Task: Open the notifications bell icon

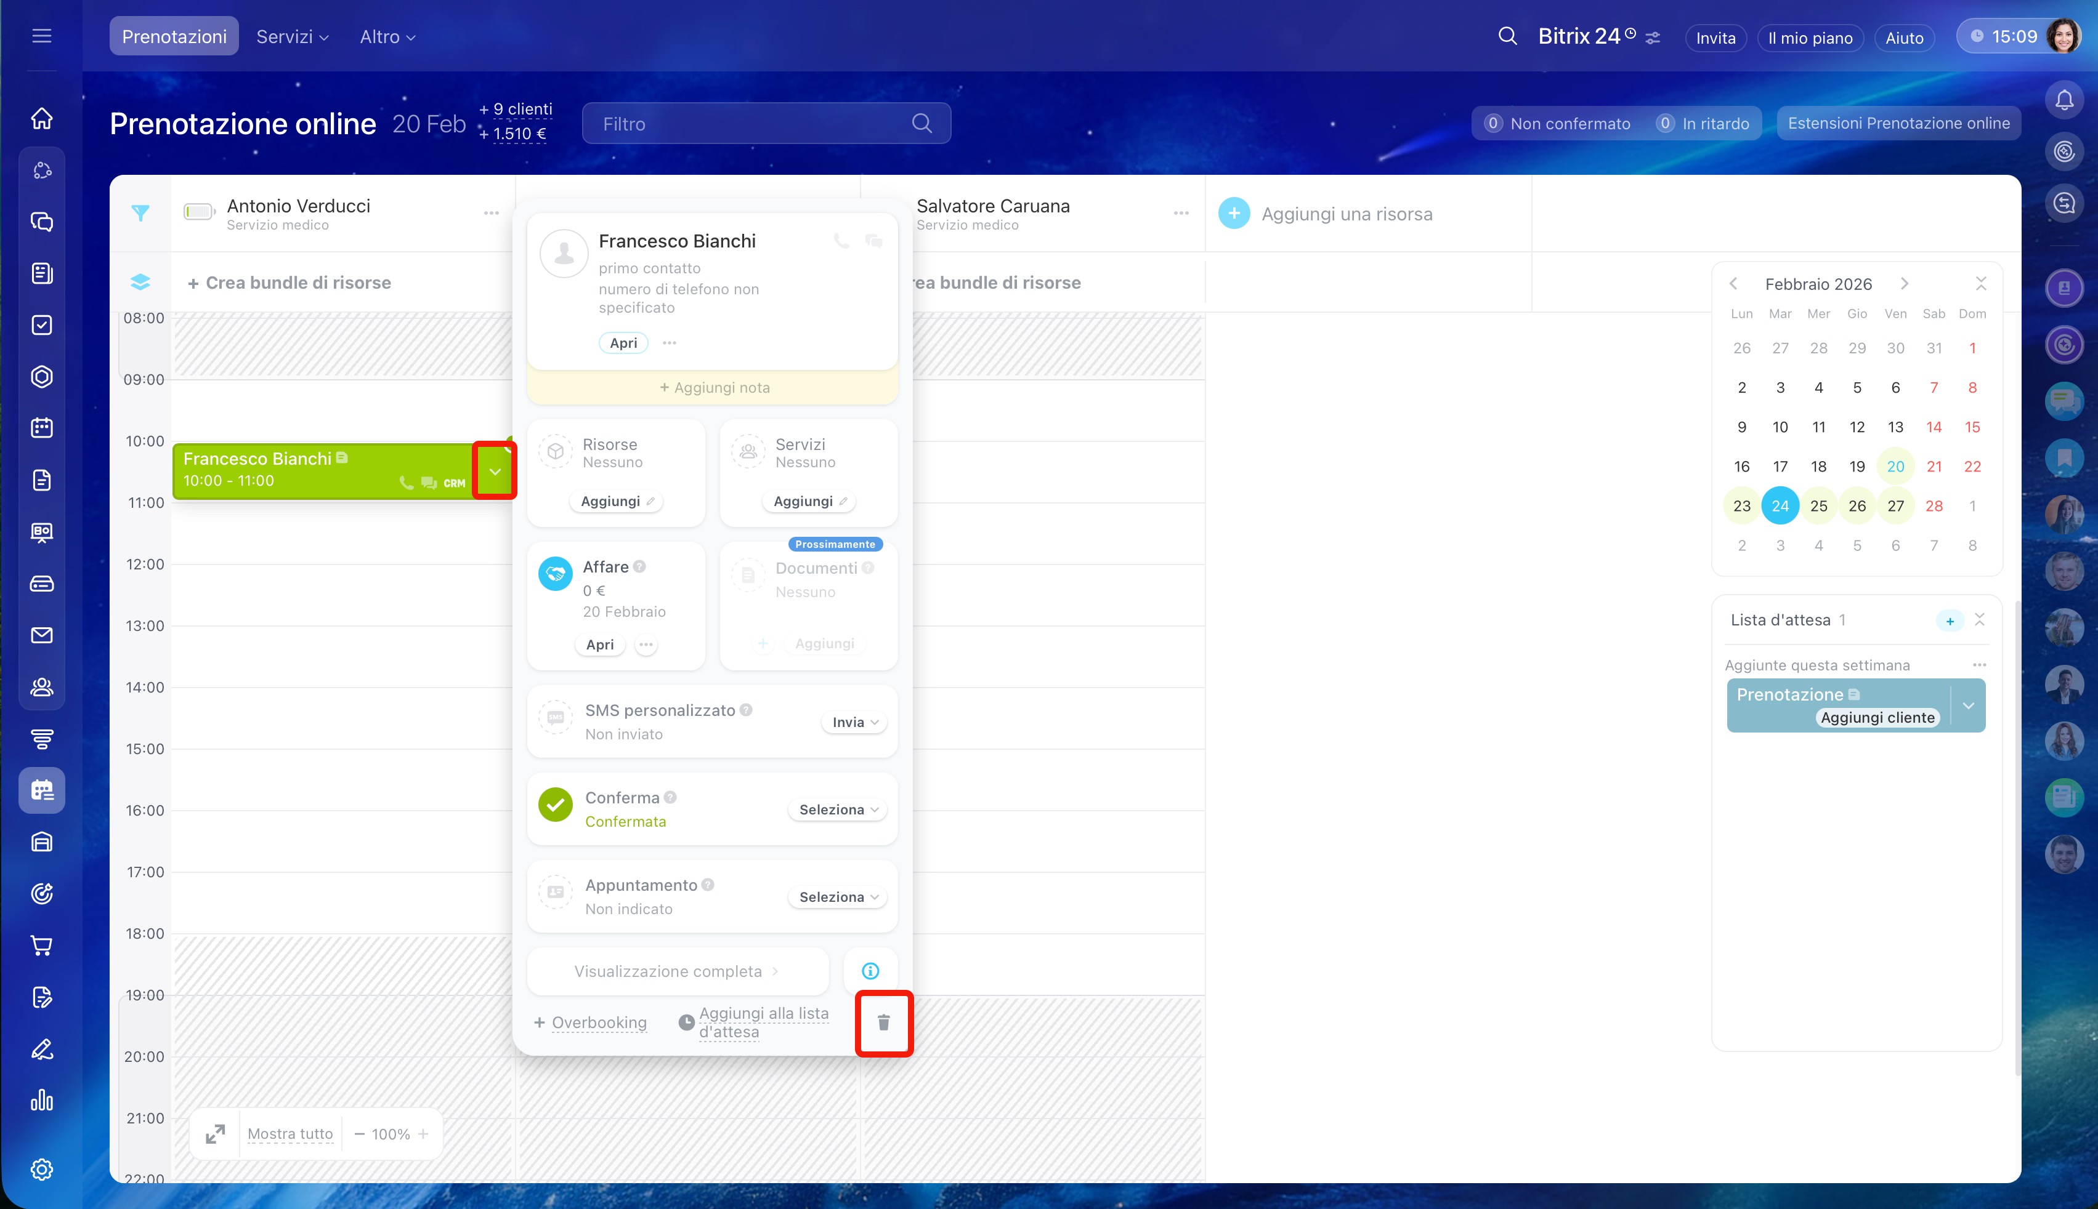Action: (2064, 100)
